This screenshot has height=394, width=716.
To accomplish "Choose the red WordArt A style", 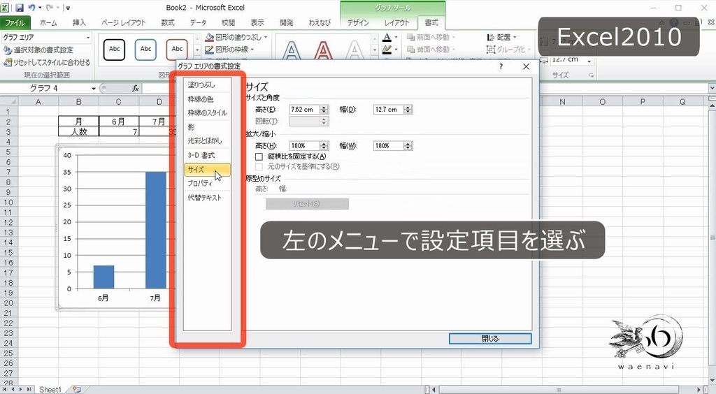I will (x=323, y=50).
